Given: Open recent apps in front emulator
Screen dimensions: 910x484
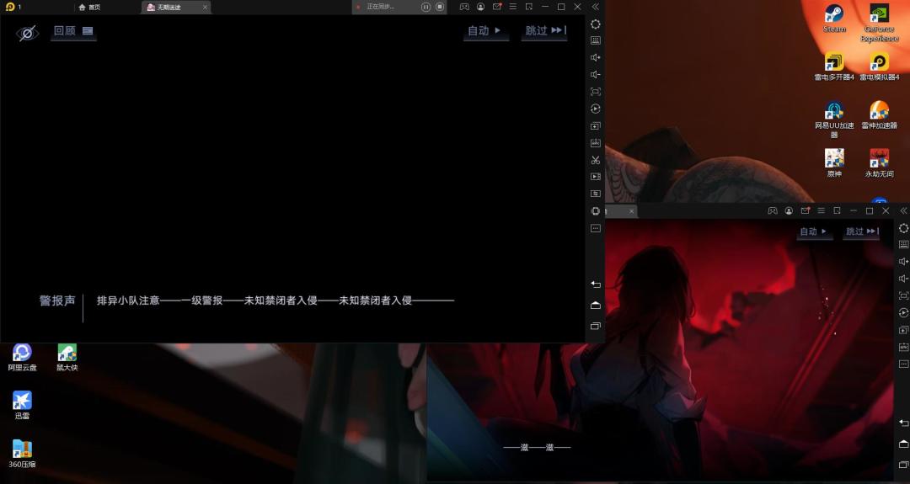Looking at the screenshot, I should [596, 327].
